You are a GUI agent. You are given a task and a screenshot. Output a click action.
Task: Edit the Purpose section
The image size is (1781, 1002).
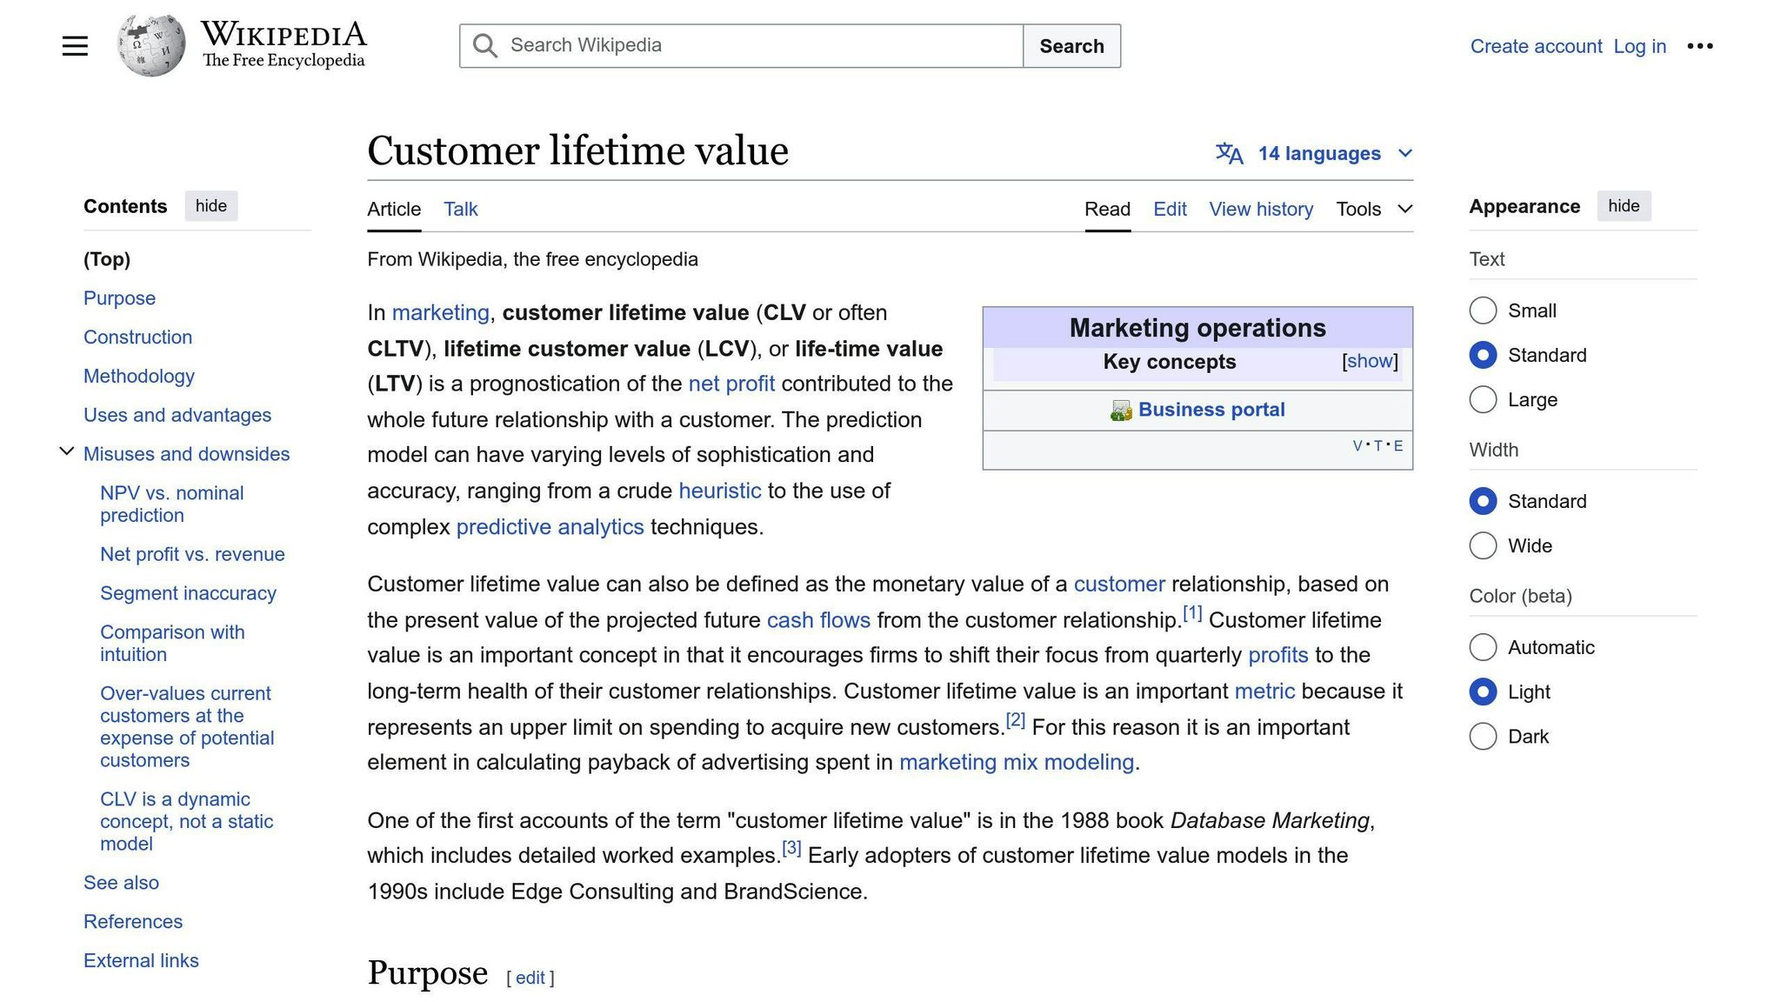click(x=530, y=978)
